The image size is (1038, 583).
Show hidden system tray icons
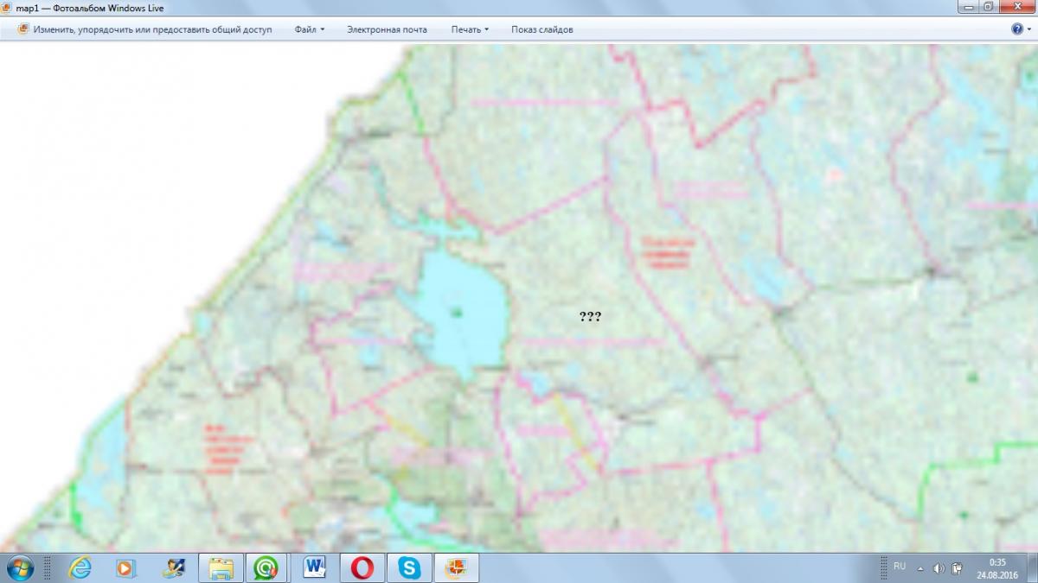919,568
